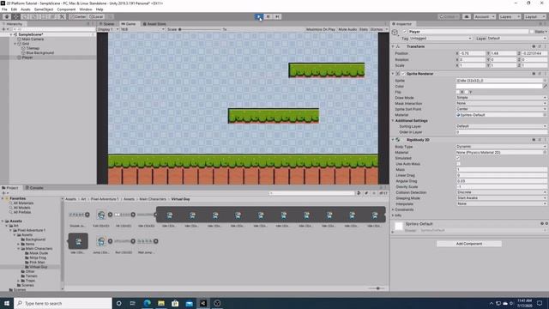Viewport: 549px width, 309px height.
Task: Select the Ninja Frog folder
Action: pyautogui.click(x=38, y=257)
